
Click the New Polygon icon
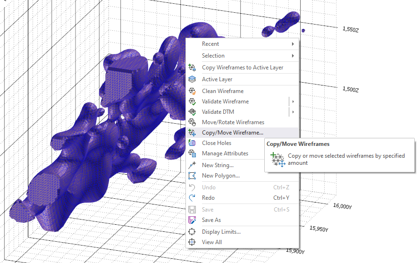[x=192, y=176]
